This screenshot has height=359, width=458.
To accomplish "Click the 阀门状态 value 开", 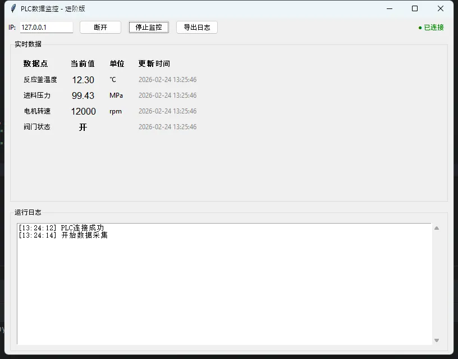I will 83,127.
